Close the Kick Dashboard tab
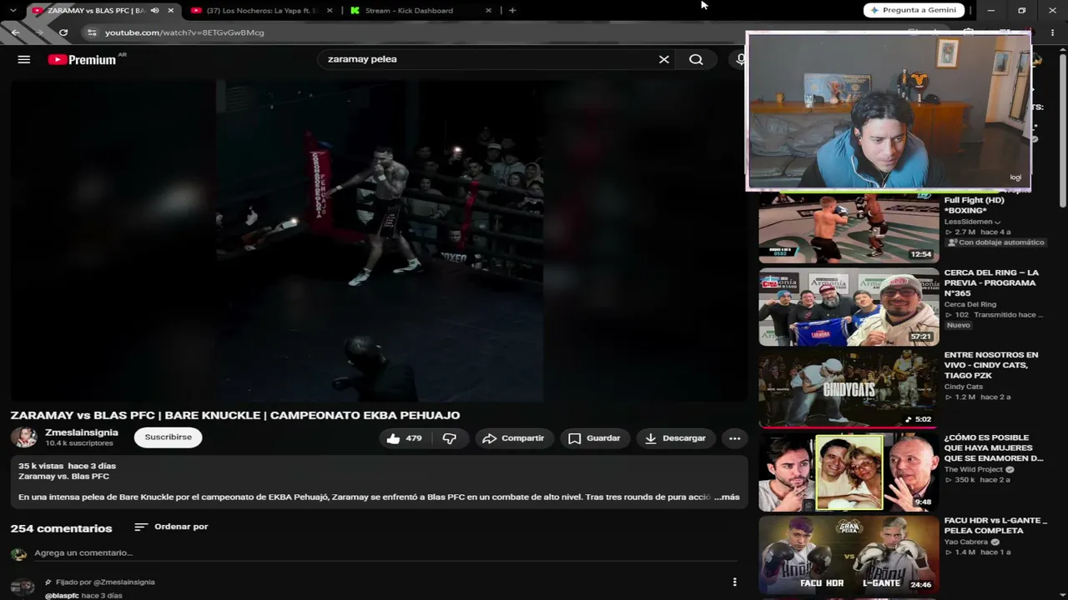The image size is (1068, 600). [489, 11]
